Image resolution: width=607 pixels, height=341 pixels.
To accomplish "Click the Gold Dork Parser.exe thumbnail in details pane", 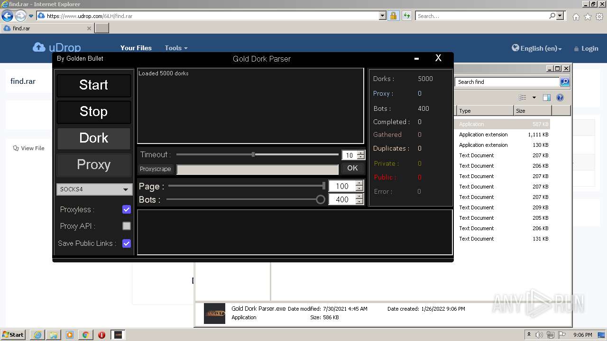I will click(x=214, y=314).
